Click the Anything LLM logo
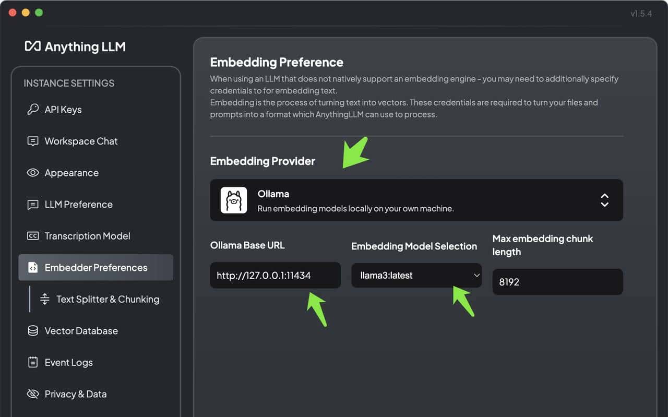 click(x=75, y=46)
